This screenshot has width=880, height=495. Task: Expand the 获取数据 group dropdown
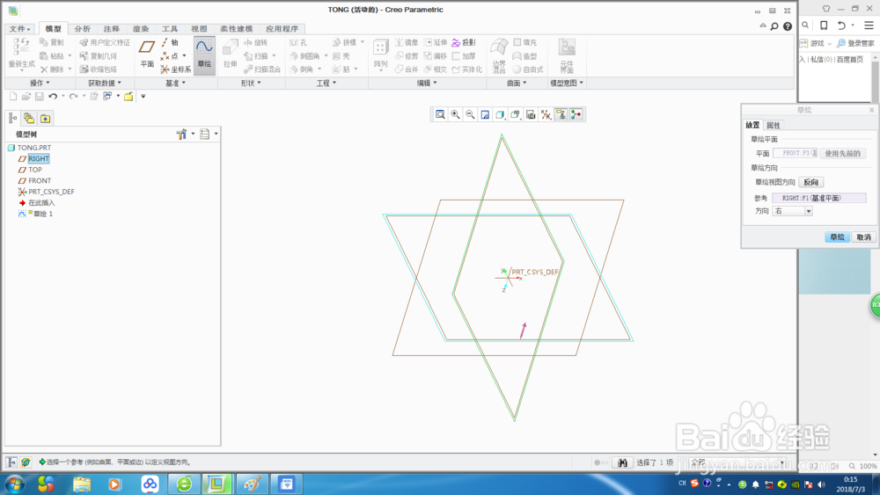pos(105,83)
